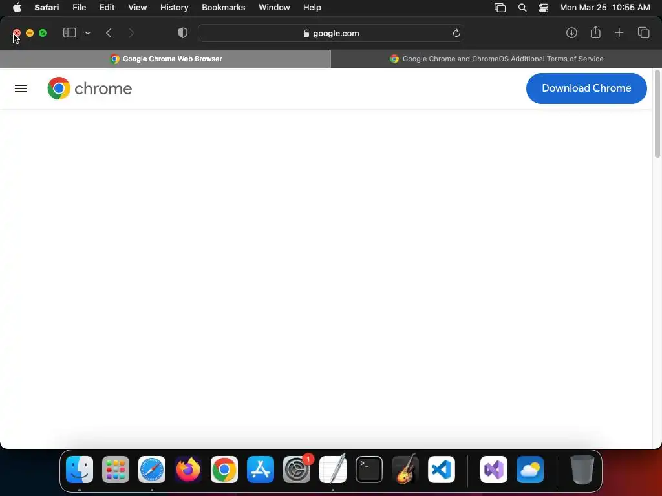Open the Bookmarks menu
This screenshot has width=662, height=496.
223,8
